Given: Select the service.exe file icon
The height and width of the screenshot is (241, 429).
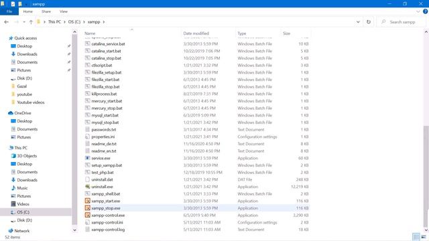Looking at the screenshot, I should (88, 158).
